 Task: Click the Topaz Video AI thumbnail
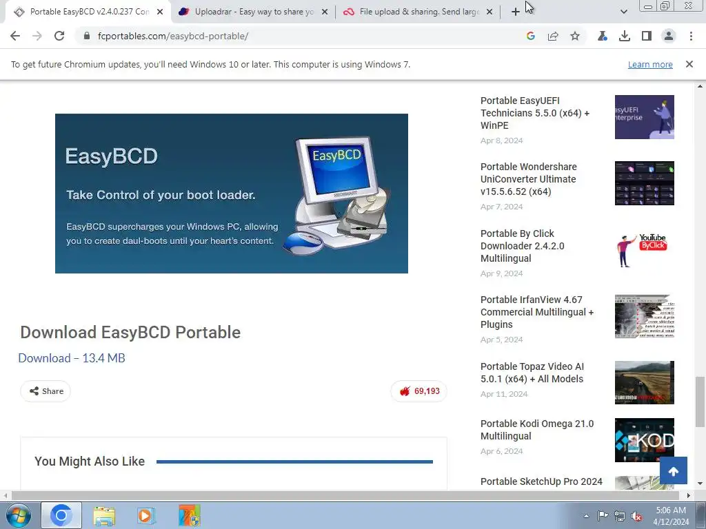[645, 382]
